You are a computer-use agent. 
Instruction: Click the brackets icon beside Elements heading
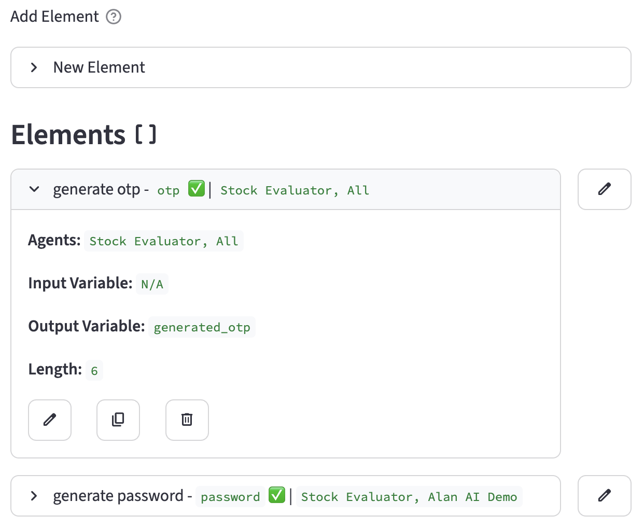point(146,135)
